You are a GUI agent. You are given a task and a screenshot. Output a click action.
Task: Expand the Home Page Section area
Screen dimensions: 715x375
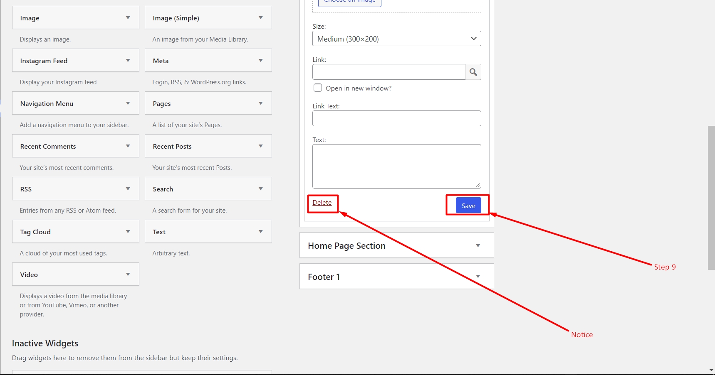click(x=478, y=246)
